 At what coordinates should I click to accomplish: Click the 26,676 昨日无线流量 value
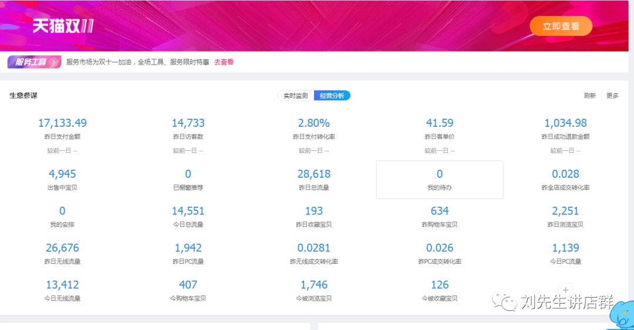click(x=62, y=248)
